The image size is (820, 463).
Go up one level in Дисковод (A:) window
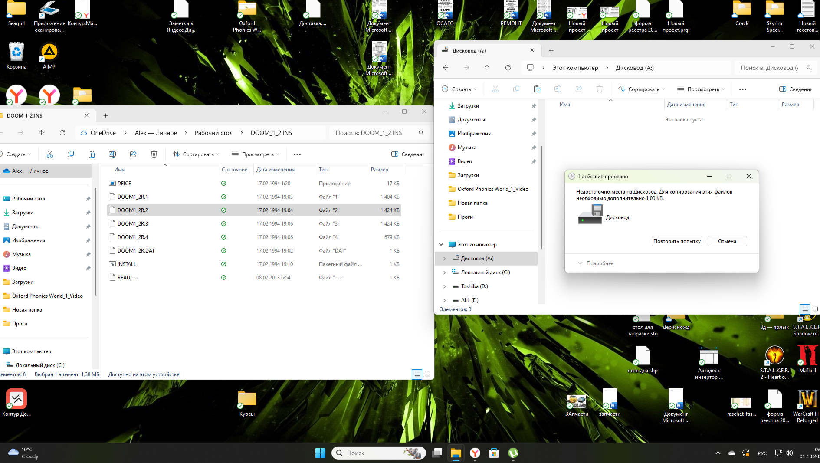point(487,68)
